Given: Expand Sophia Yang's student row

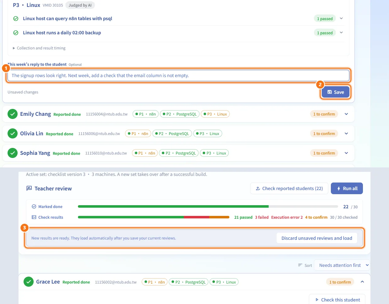Looking at the screenshot, I should 346,153.
